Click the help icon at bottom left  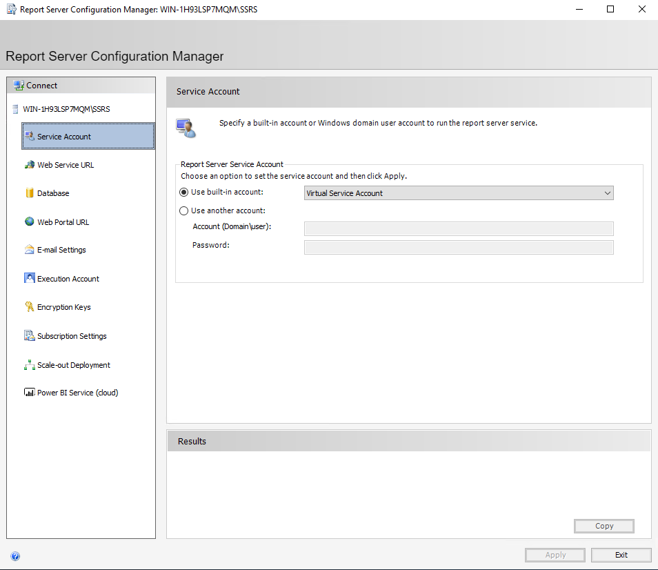tap(15, 556)
